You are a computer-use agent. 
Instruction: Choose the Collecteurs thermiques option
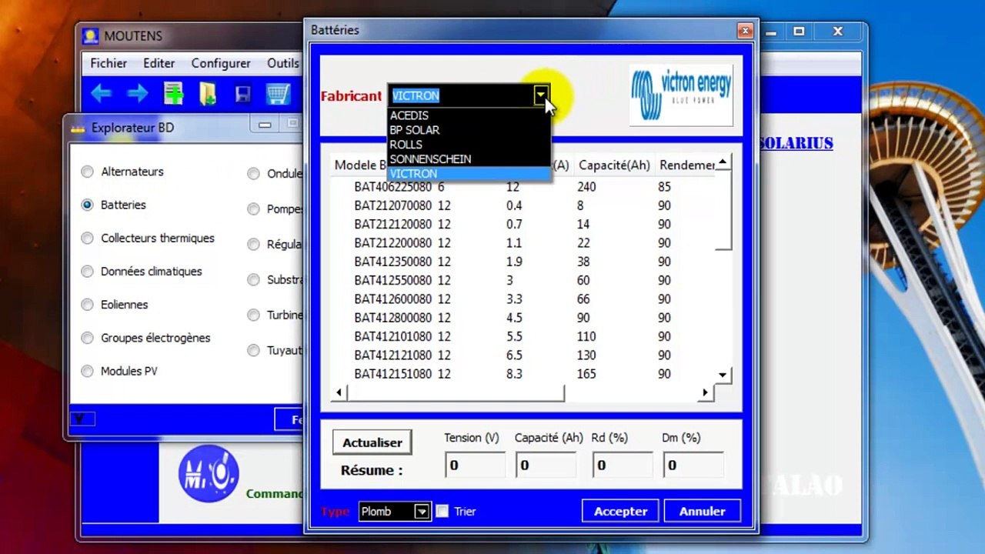pyautogui.click(x=87, y=239)
